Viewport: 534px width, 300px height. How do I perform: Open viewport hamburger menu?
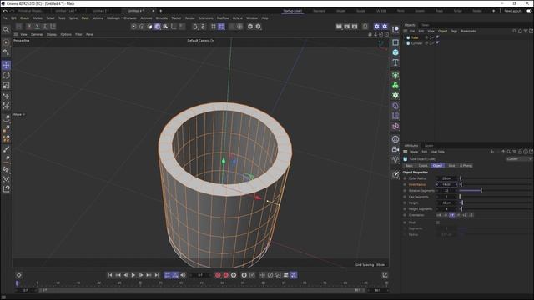point(16,34)
